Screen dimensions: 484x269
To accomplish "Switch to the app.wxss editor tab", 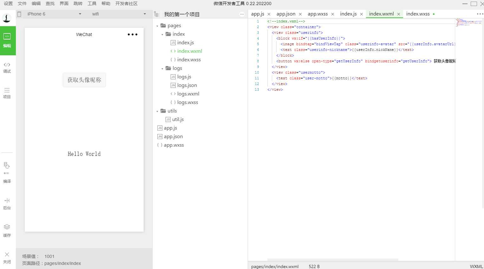I will [x=317, y=14].
